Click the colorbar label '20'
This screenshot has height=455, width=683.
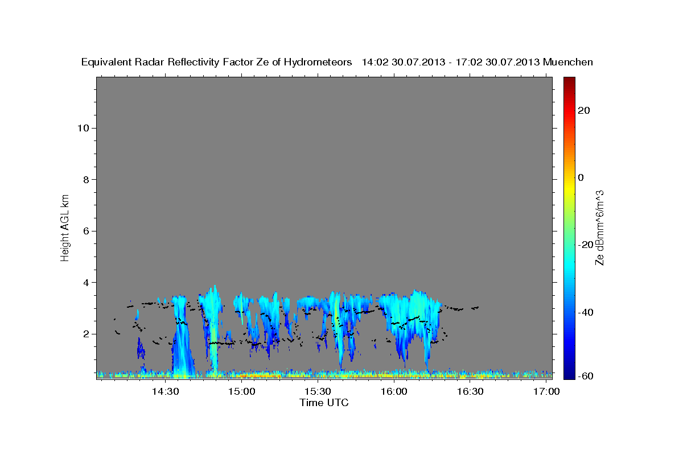pyautogui.click(x=584, y=110)
